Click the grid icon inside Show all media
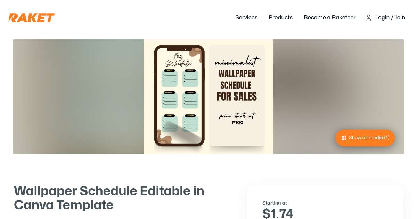417x219 pixels. [x=344, y=138]
